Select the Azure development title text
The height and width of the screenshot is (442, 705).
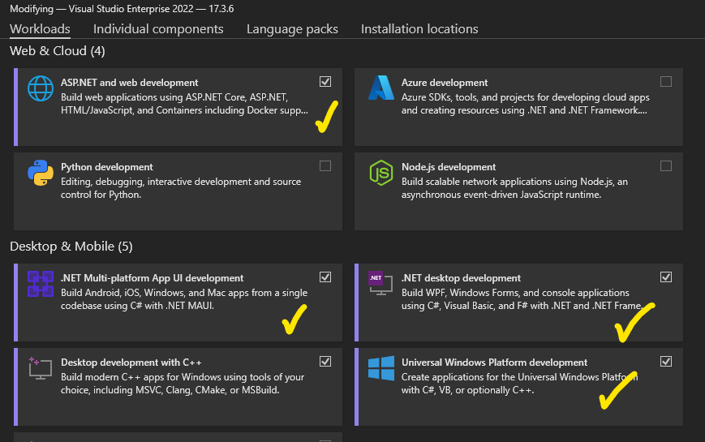point(445,83)
